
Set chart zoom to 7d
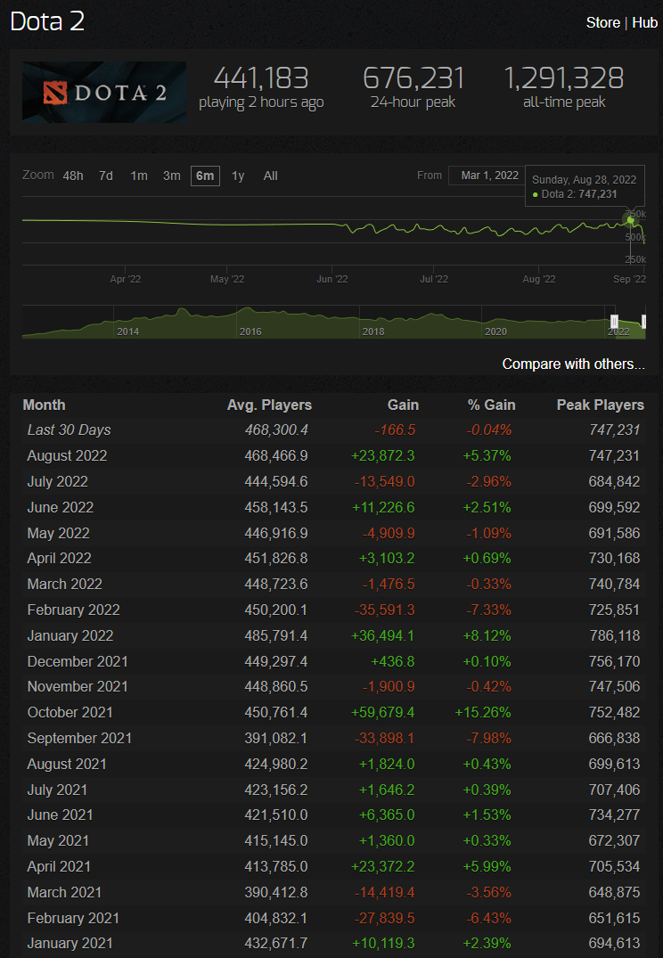click(106, 176)
